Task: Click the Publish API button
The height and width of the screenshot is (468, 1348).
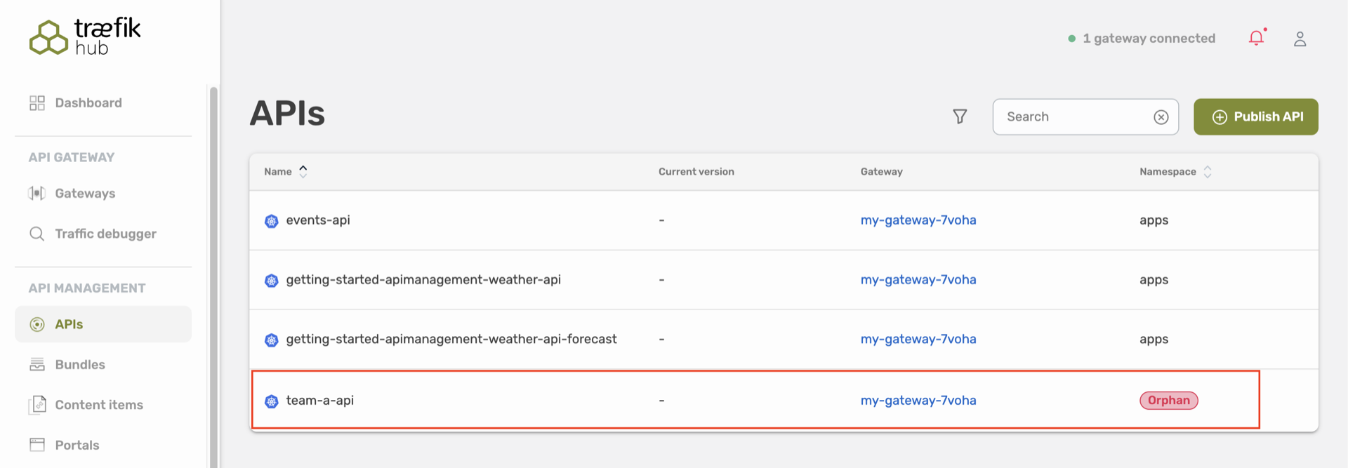Action: point(1255,116)
